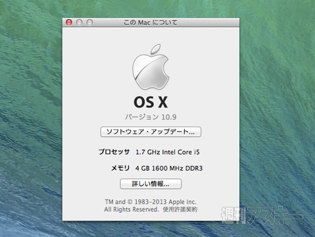Click the grayed-out zoom window button
The width and height of the screenshot is (315, 237).
tap(89, 22)
